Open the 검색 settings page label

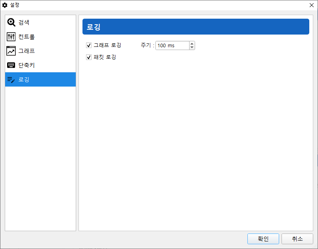(24, 23)
